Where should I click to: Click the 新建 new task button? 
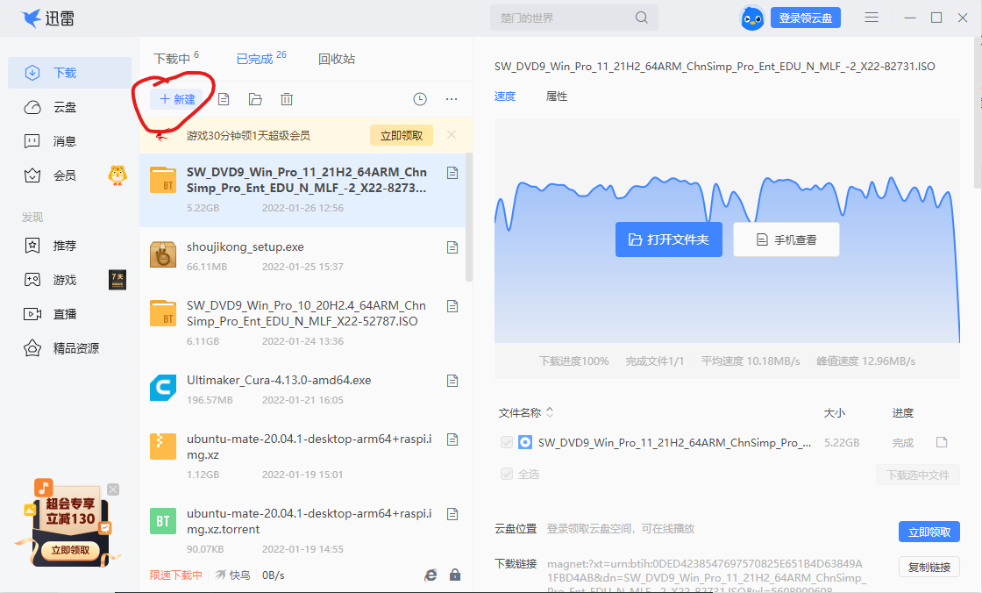click(177, 99)
